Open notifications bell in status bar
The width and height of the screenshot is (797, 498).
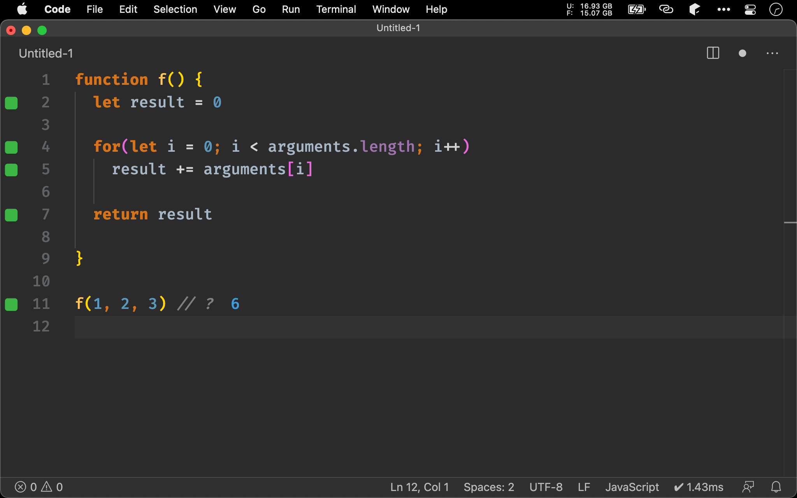(776, 487)
